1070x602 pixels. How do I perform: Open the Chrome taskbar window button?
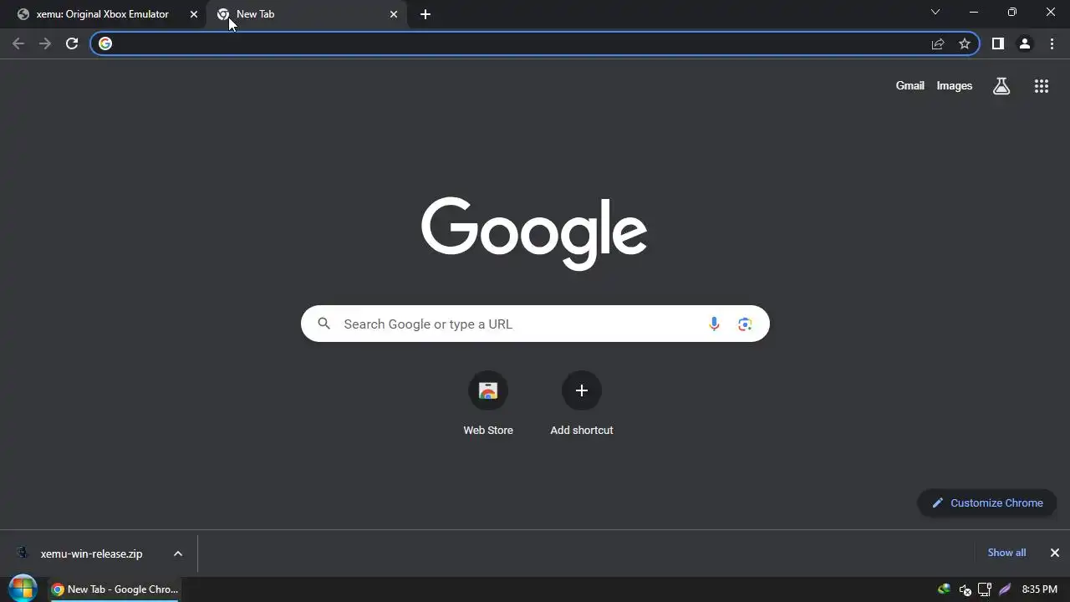pos(115,589)
